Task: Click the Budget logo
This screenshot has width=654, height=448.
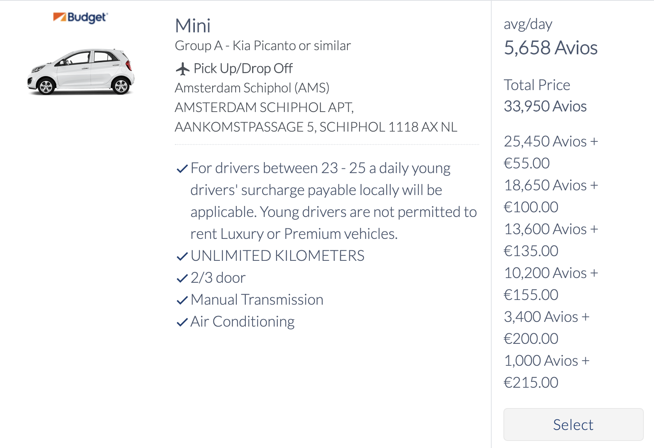Action: click(x=80, y=18)
